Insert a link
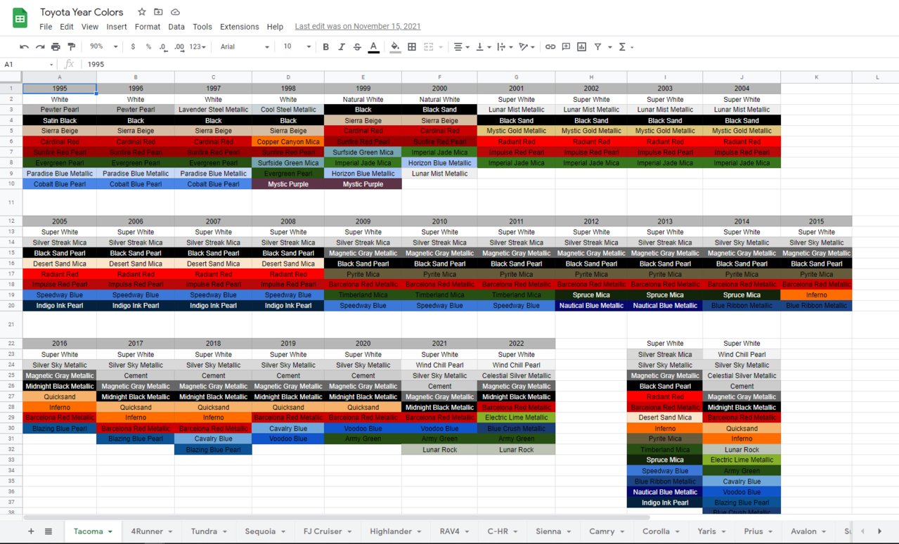The image size is (899, 544). pyautogui.click(x=550, y=46)
